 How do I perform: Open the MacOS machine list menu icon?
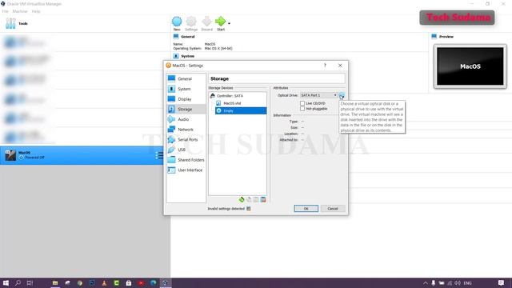tap(159, 155)
